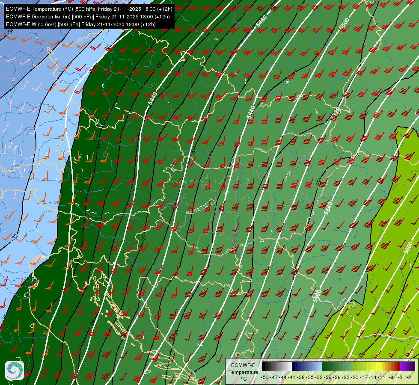Screen dimensions: 419x385
Task: Pick the red -5 legend boundary swatch
Action: (x=398, y=366)
